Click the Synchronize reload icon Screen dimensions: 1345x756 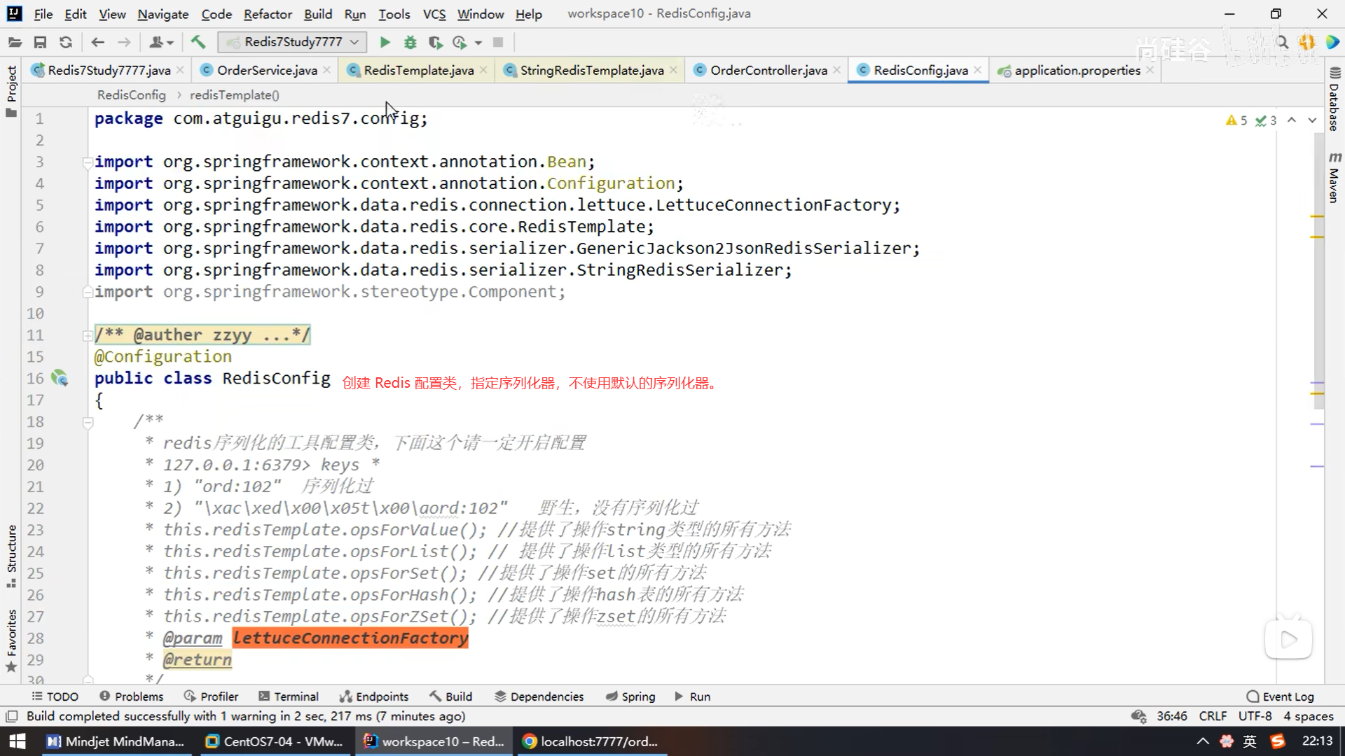pos(66,43)
